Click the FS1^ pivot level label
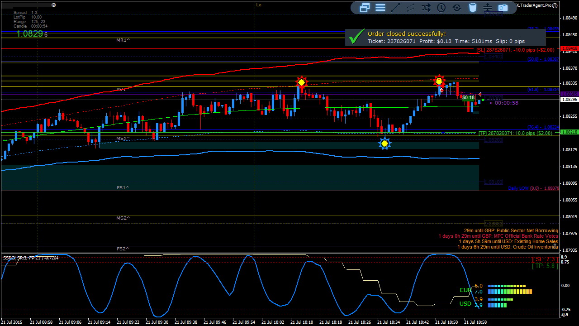 coord(123,187)
